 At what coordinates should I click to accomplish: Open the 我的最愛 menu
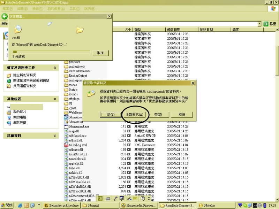click(56, 9)
